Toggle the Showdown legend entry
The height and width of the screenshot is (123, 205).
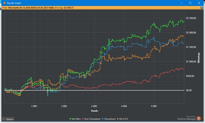point(109,119)
